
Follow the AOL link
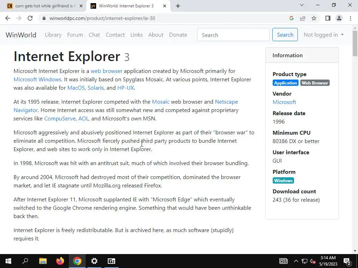click(x=83, y=119)
